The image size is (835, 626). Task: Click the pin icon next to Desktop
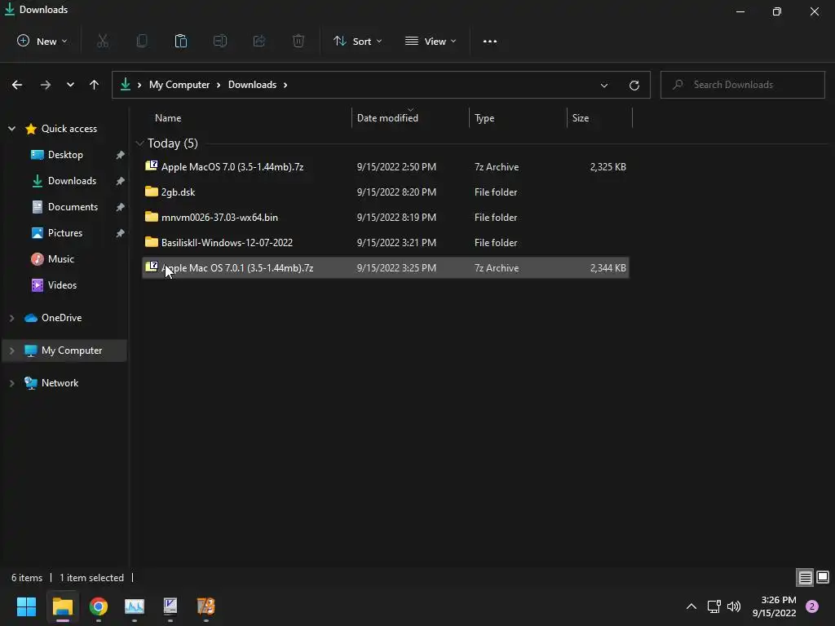click(x=121, y=155)
